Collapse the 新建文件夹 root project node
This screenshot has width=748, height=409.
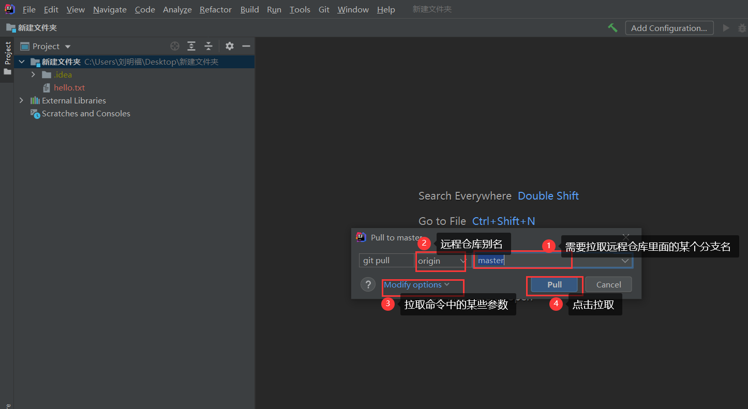pyautogui.click(x=21, y=62)
